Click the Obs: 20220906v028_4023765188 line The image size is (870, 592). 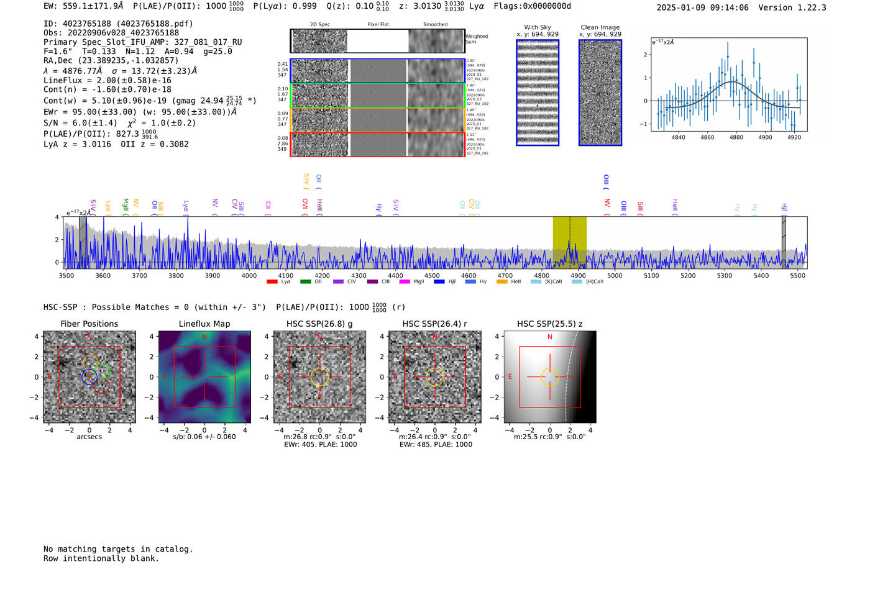pos(111,33)
